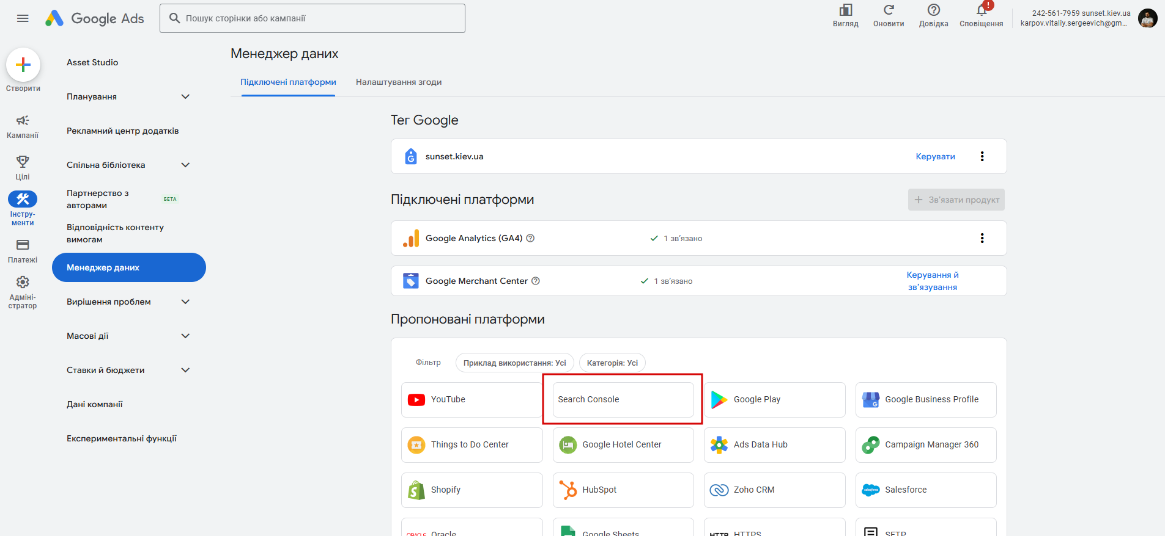
Task: Click the Google Business Profile icon
Action: [x=871, y=400]
